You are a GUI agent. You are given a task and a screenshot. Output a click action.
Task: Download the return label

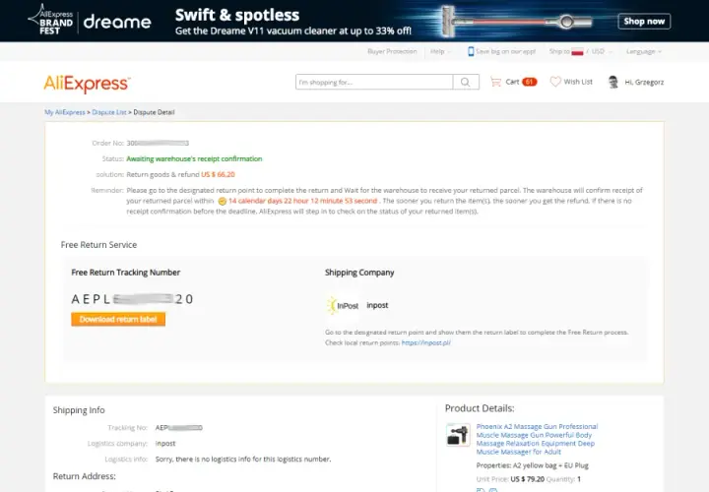(x=118, y=320)
